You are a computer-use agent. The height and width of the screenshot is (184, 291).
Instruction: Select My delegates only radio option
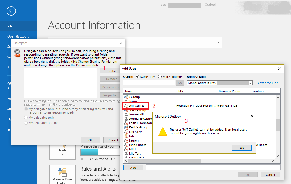click(26, 118)
